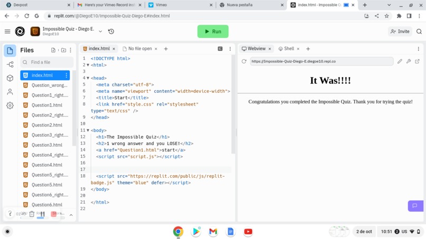This screenshot has width=426, height=239.
Task: Open index.html file options menu
Action: pyautogui.click(x=66, y=75)
